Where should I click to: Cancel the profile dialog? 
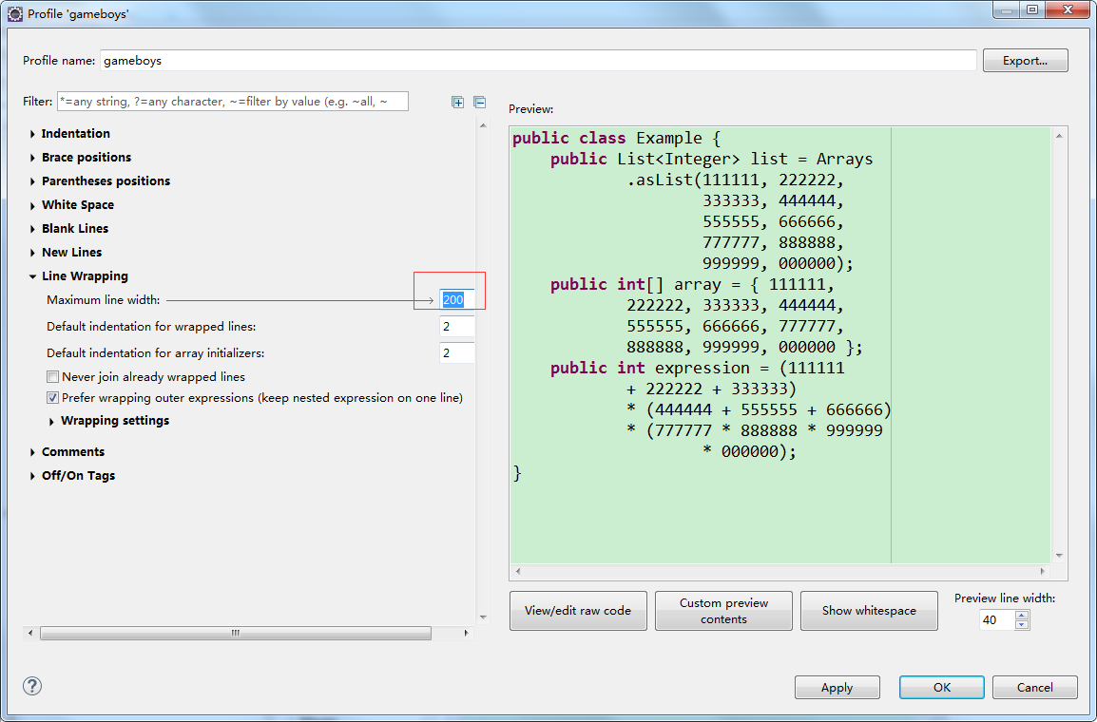click(x=1034, y=687)
